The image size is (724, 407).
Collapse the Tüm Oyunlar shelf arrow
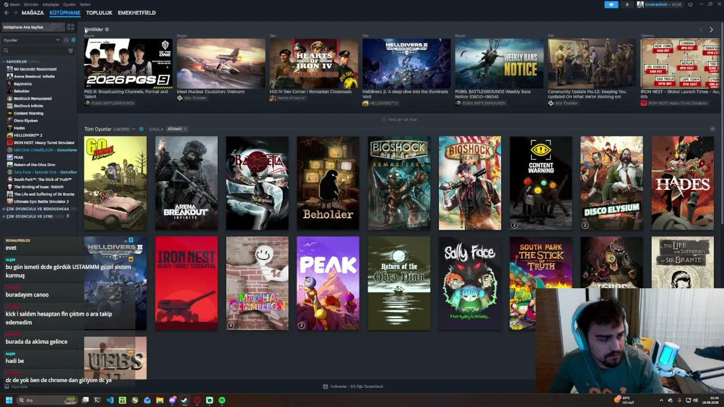click(712, 129)
